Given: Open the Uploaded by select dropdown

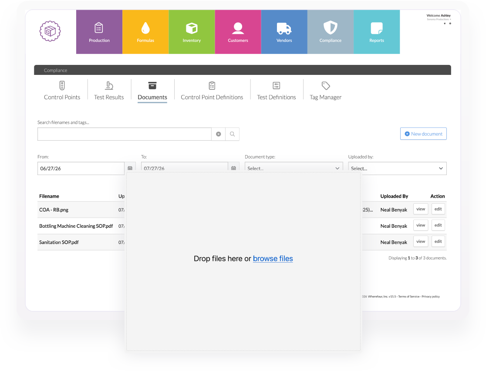Looking at the screenshot, I should coord(397,168).
